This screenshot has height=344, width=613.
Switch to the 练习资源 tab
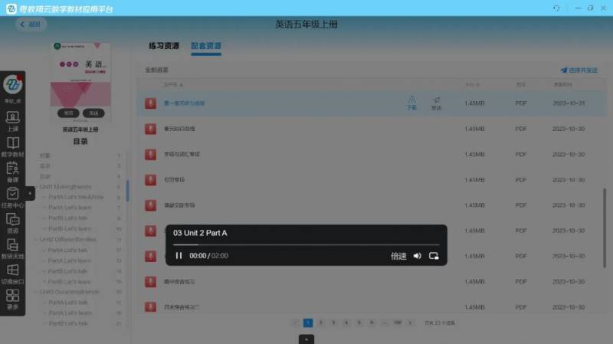(164, 46)
